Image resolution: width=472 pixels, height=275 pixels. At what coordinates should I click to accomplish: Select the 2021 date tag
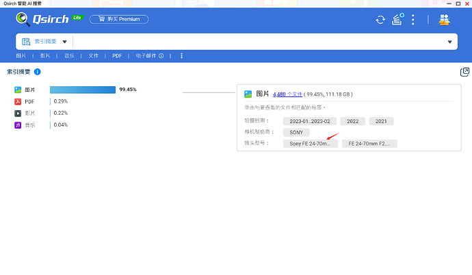pos(381,121)
